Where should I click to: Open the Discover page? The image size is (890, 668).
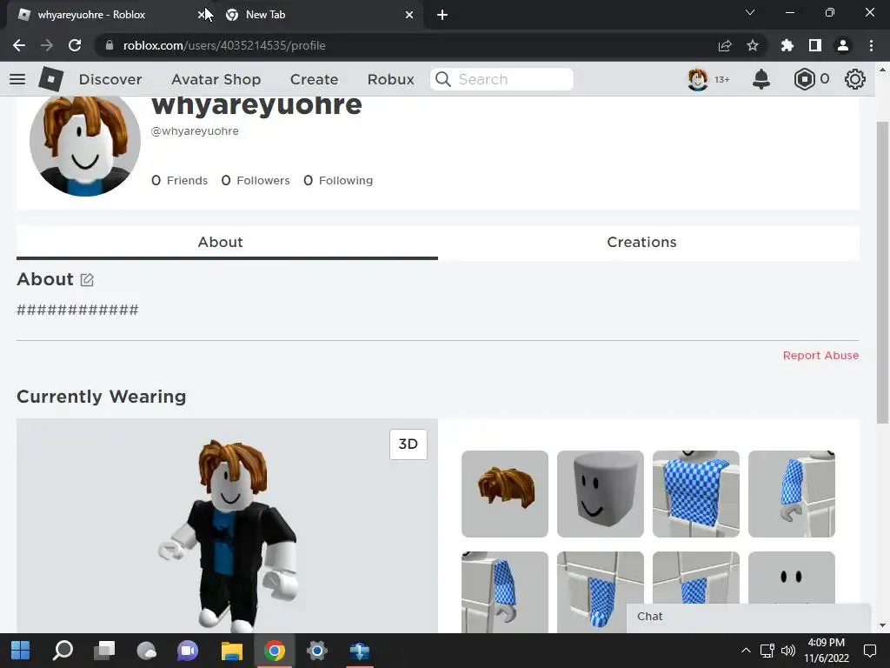tap(110, 79)
